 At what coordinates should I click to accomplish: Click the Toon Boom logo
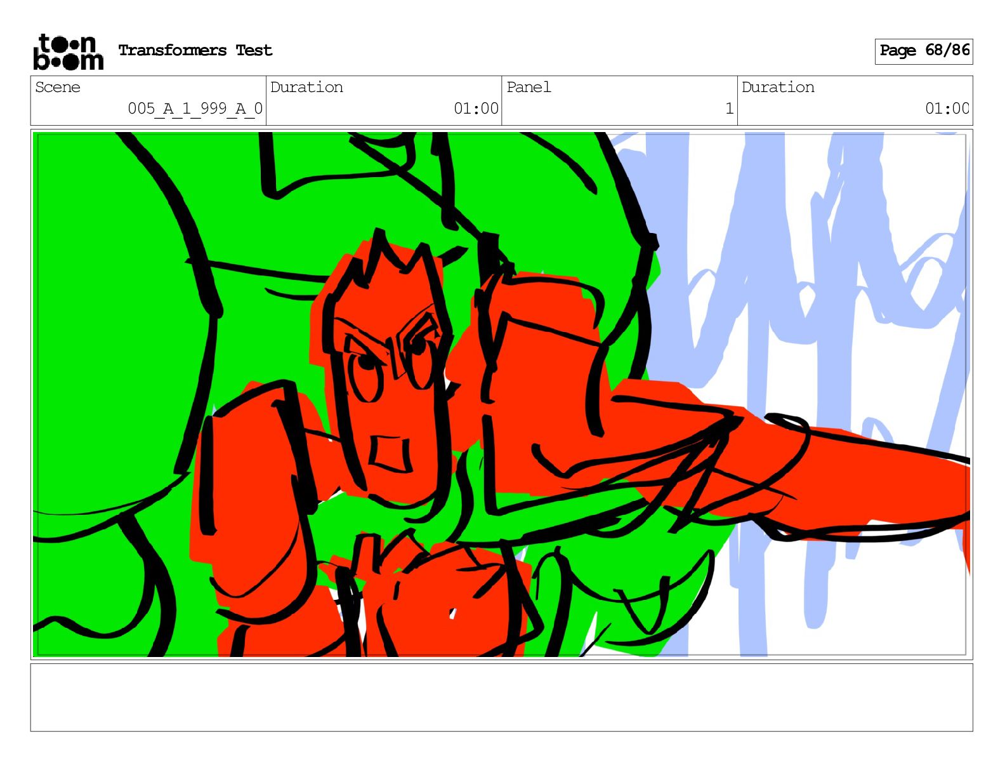pyautogui.click(x=68, y=52)
